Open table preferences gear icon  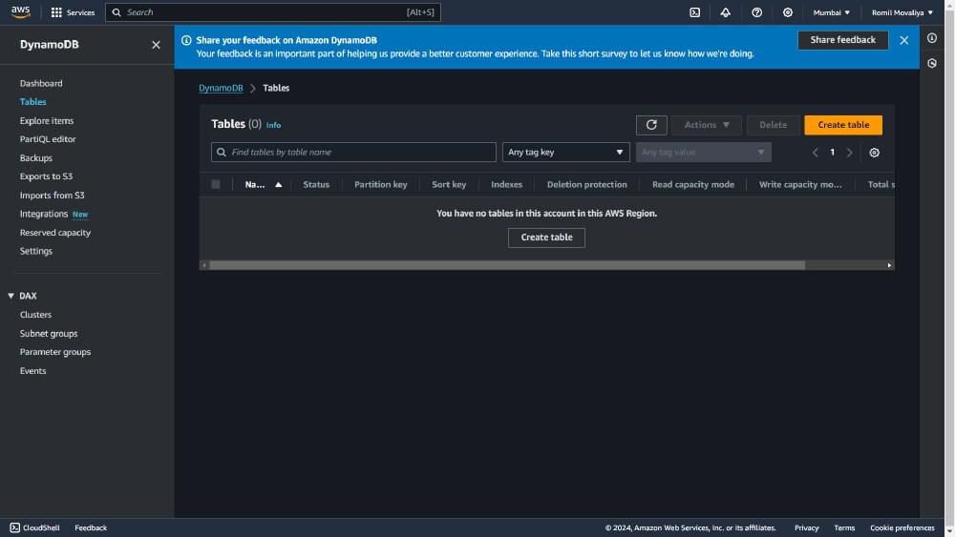(874, 153)
